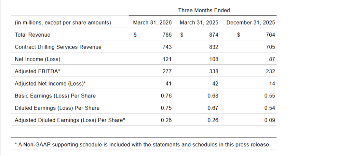
Task: Select the March 31, 2025 column header
Action: tap(199, 23)
